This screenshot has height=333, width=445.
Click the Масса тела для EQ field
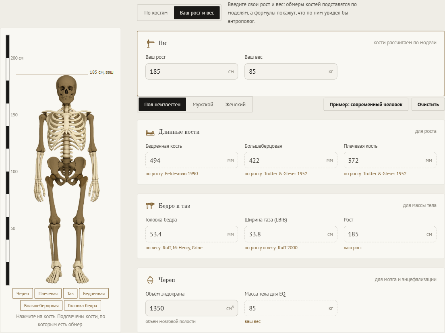(x=291, y=308)
